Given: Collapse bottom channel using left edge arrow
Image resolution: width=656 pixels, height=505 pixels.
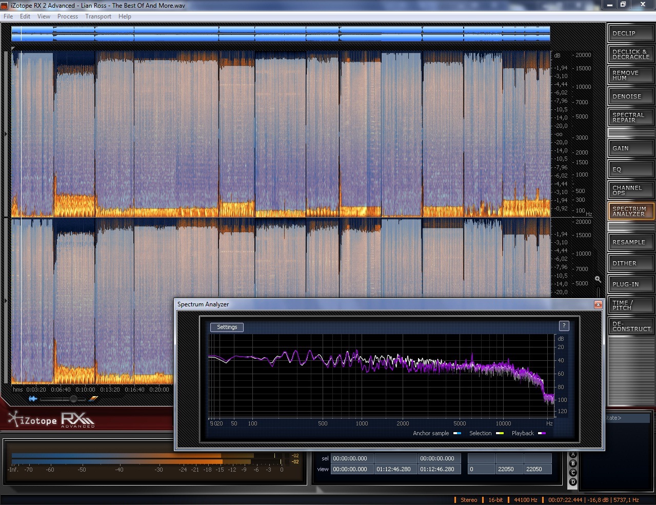Looking at the screenshot, I should pyautogui.click(x=6, y=301).
